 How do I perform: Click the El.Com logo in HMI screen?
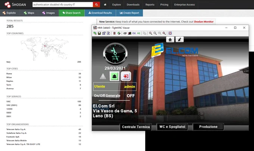pos(175,50)
